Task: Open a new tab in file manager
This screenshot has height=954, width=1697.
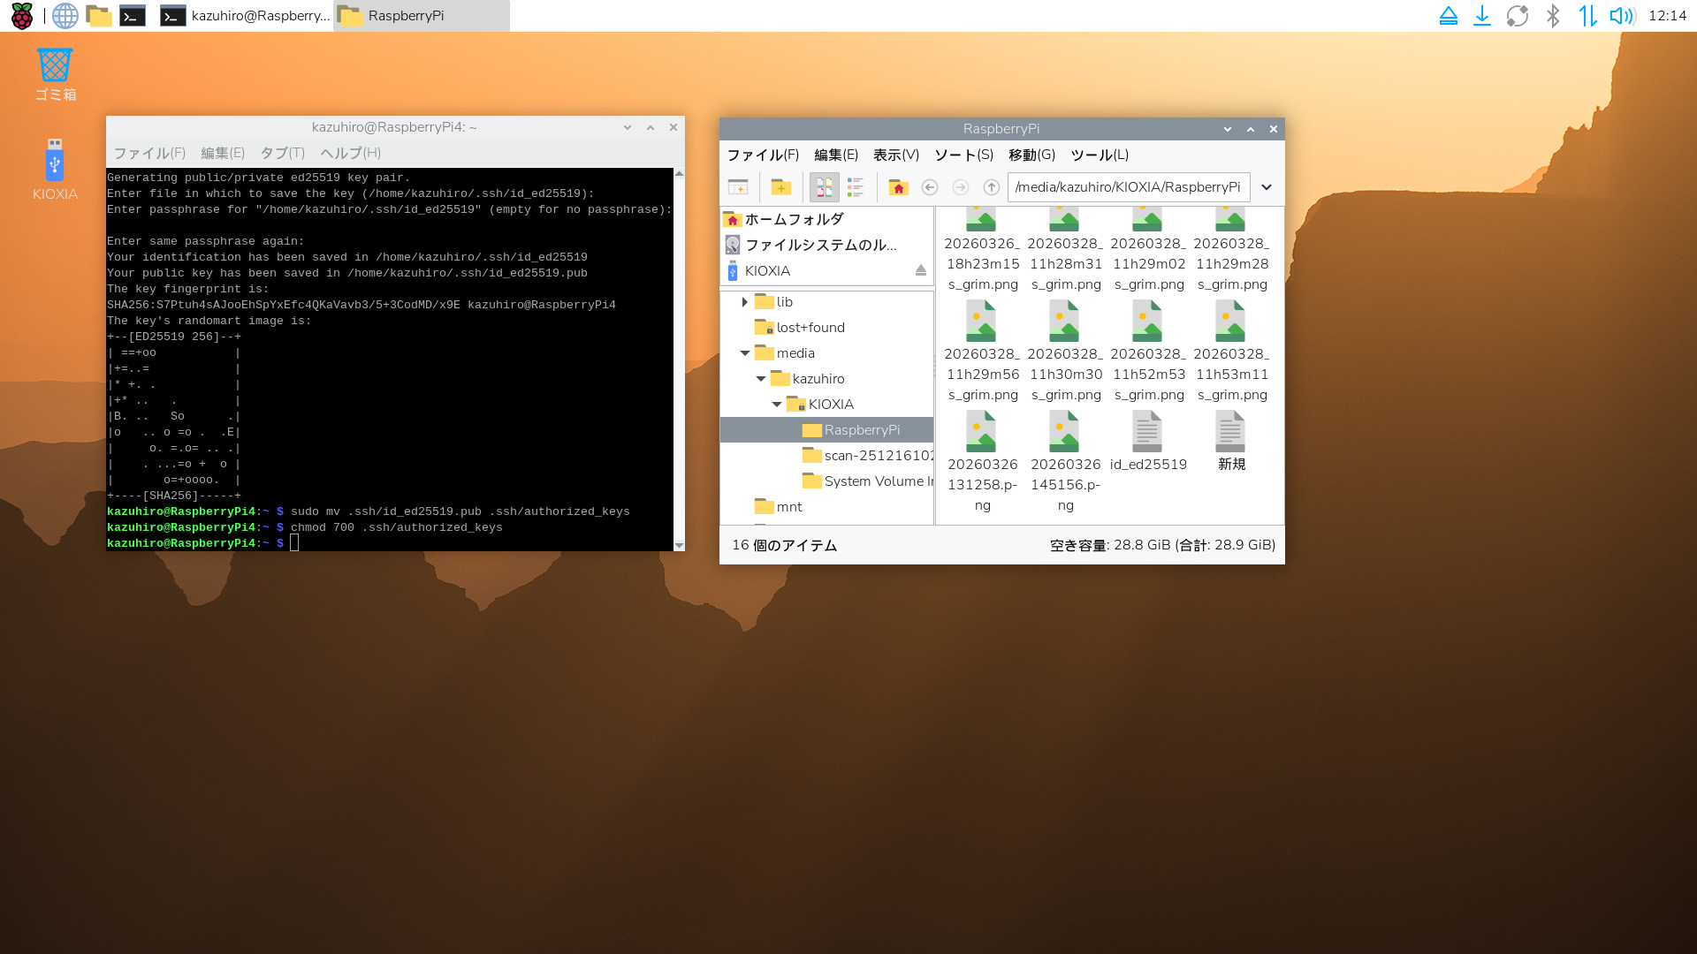Action: click(x=737, y=187)
